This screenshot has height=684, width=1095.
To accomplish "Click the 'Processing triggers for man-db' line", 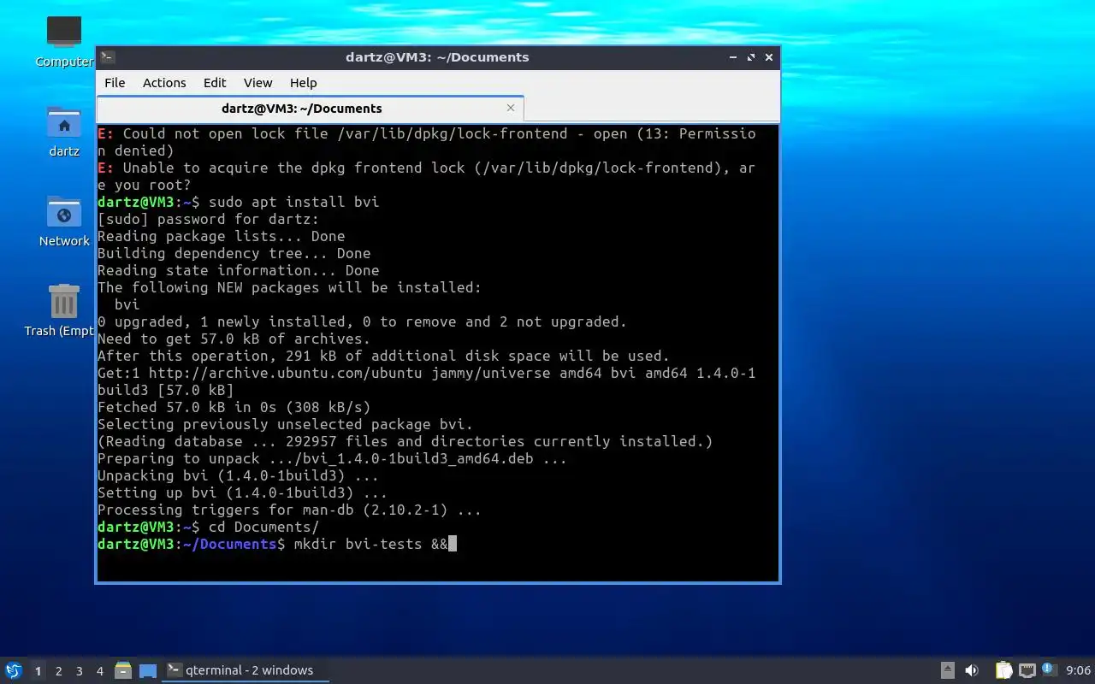I will [x=289, y=510].
